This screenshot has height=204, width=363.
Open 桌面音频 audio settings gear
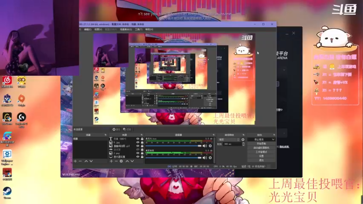click(210, 158)
